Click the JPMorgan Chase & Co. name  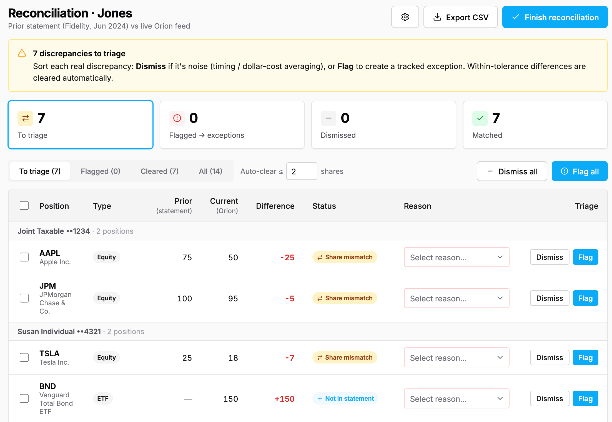tap(56, 303)
